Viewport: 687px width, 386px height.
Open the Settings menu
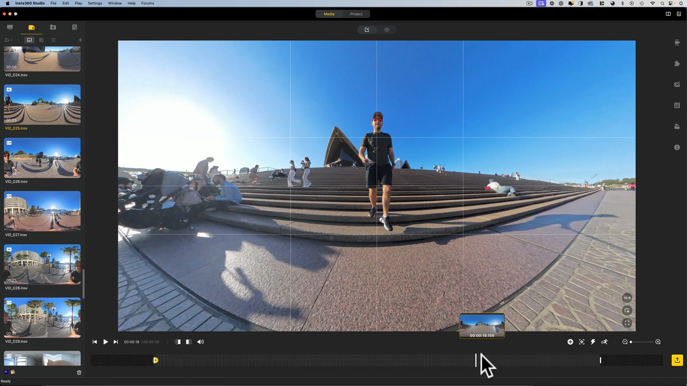[95, 3]
